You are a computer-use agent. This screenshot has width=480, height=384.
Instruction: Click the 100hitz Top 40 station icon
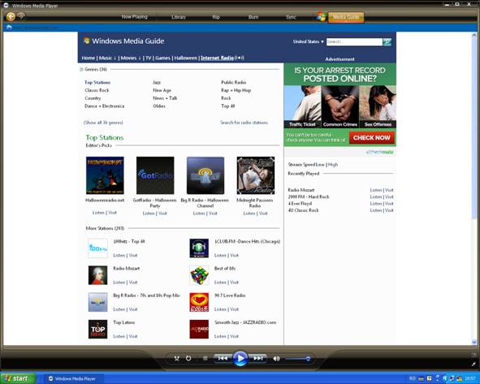(x=98, y=248)
